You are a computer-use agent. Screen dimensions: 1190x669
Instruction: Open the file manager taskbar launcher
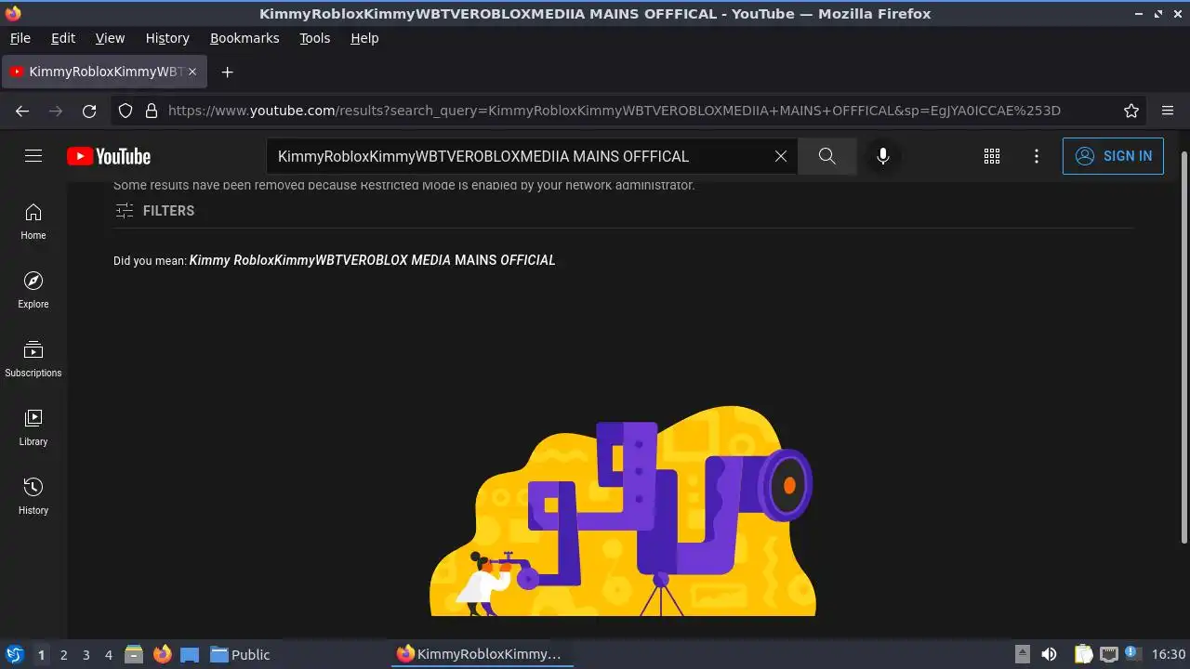[x=134, y=654]
